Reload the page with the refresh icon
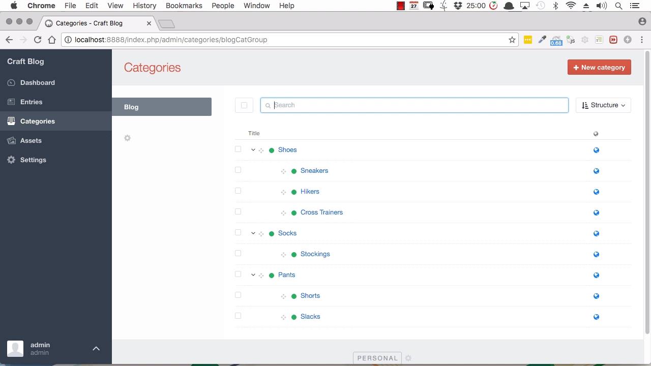This screenshot has width=651, height=366. pyautogui.click(x=38, y=40)
